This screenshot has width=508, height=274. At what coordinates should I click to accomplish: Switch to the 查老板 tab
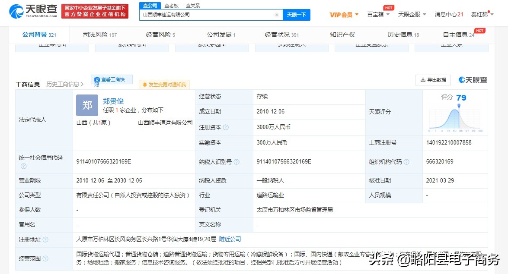click(x=170, y=5)
